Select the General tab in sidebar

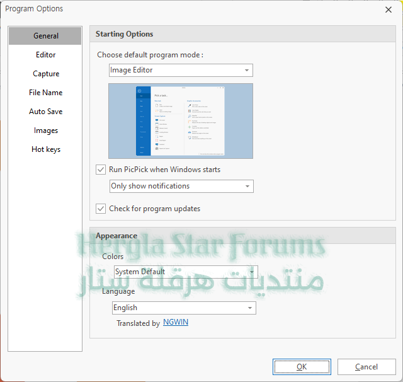click(x=45, y=36)
